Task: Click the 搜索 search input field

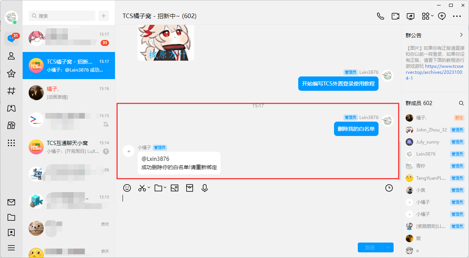Action: pyautogui.click(x=62, y=16)
